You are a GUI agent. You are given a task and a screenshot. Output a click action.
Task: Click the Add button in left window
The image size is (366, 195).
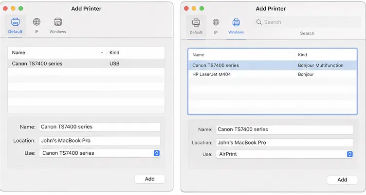click(x=149, y=179)
